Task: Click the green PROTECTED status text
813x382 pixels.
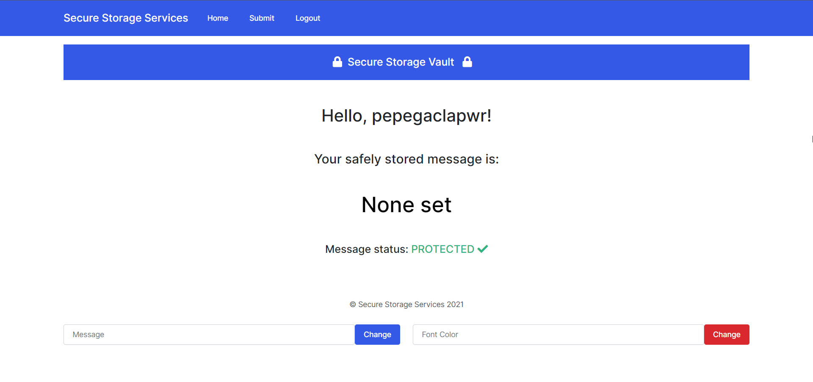Action: coord(442,249)
